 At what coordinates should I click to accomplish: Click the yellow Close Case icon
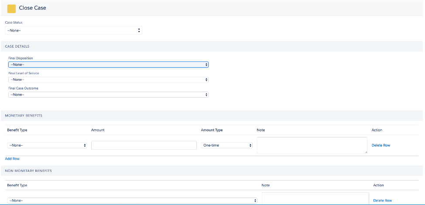point(11,9)
